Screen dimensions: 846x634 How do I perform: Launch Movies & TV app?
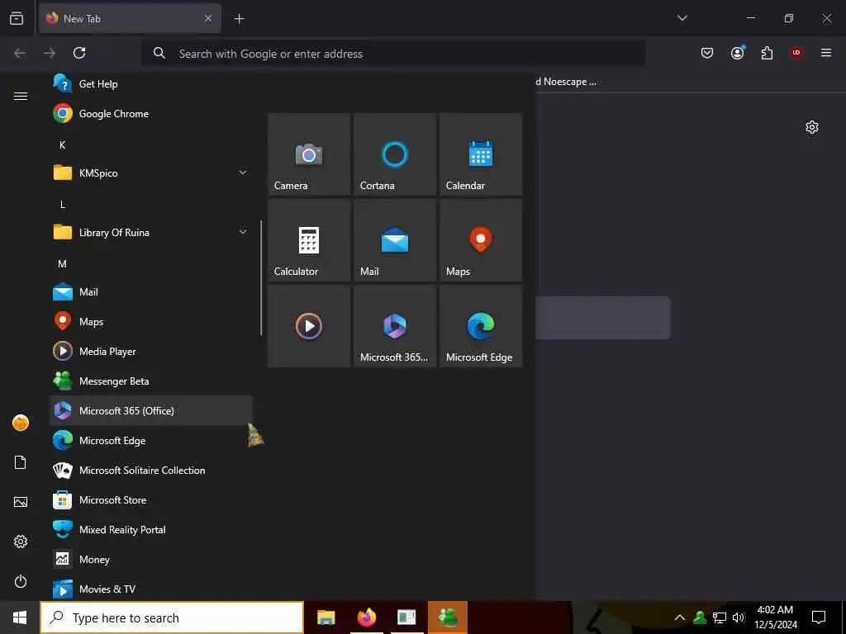click(150, 589)
